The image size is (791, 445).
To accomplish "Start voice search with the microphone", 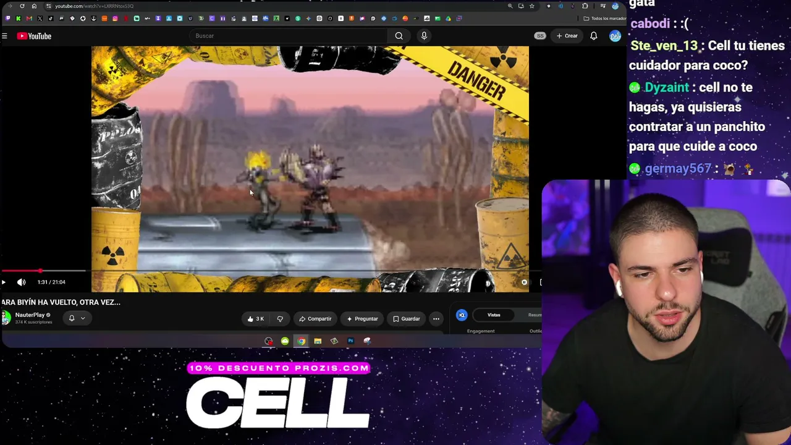I will coord(424,36).
